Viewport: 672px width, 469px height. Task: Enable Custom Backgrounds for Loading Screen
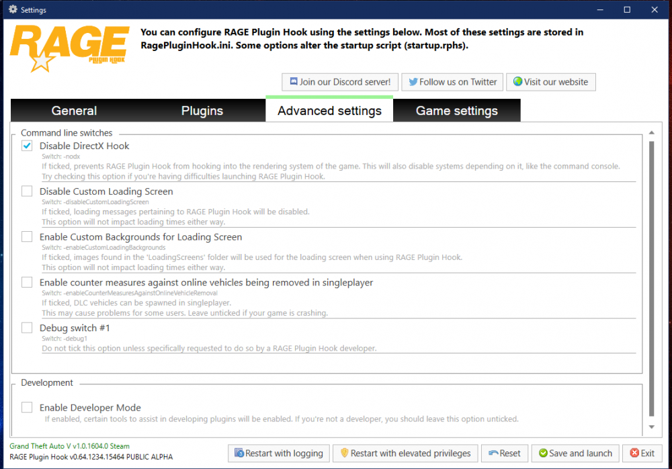(x=27, y=237)
